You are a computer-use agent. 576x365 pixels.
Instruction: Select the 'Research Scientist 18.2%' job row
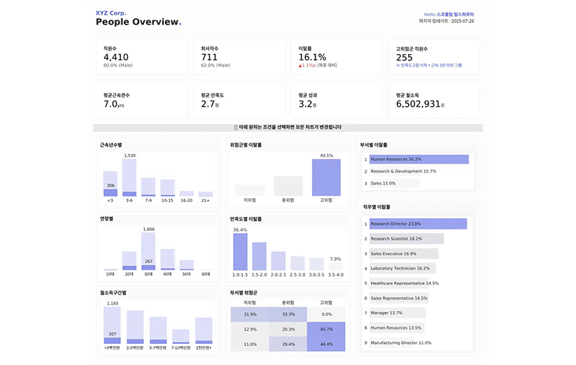tap(407, 239)
